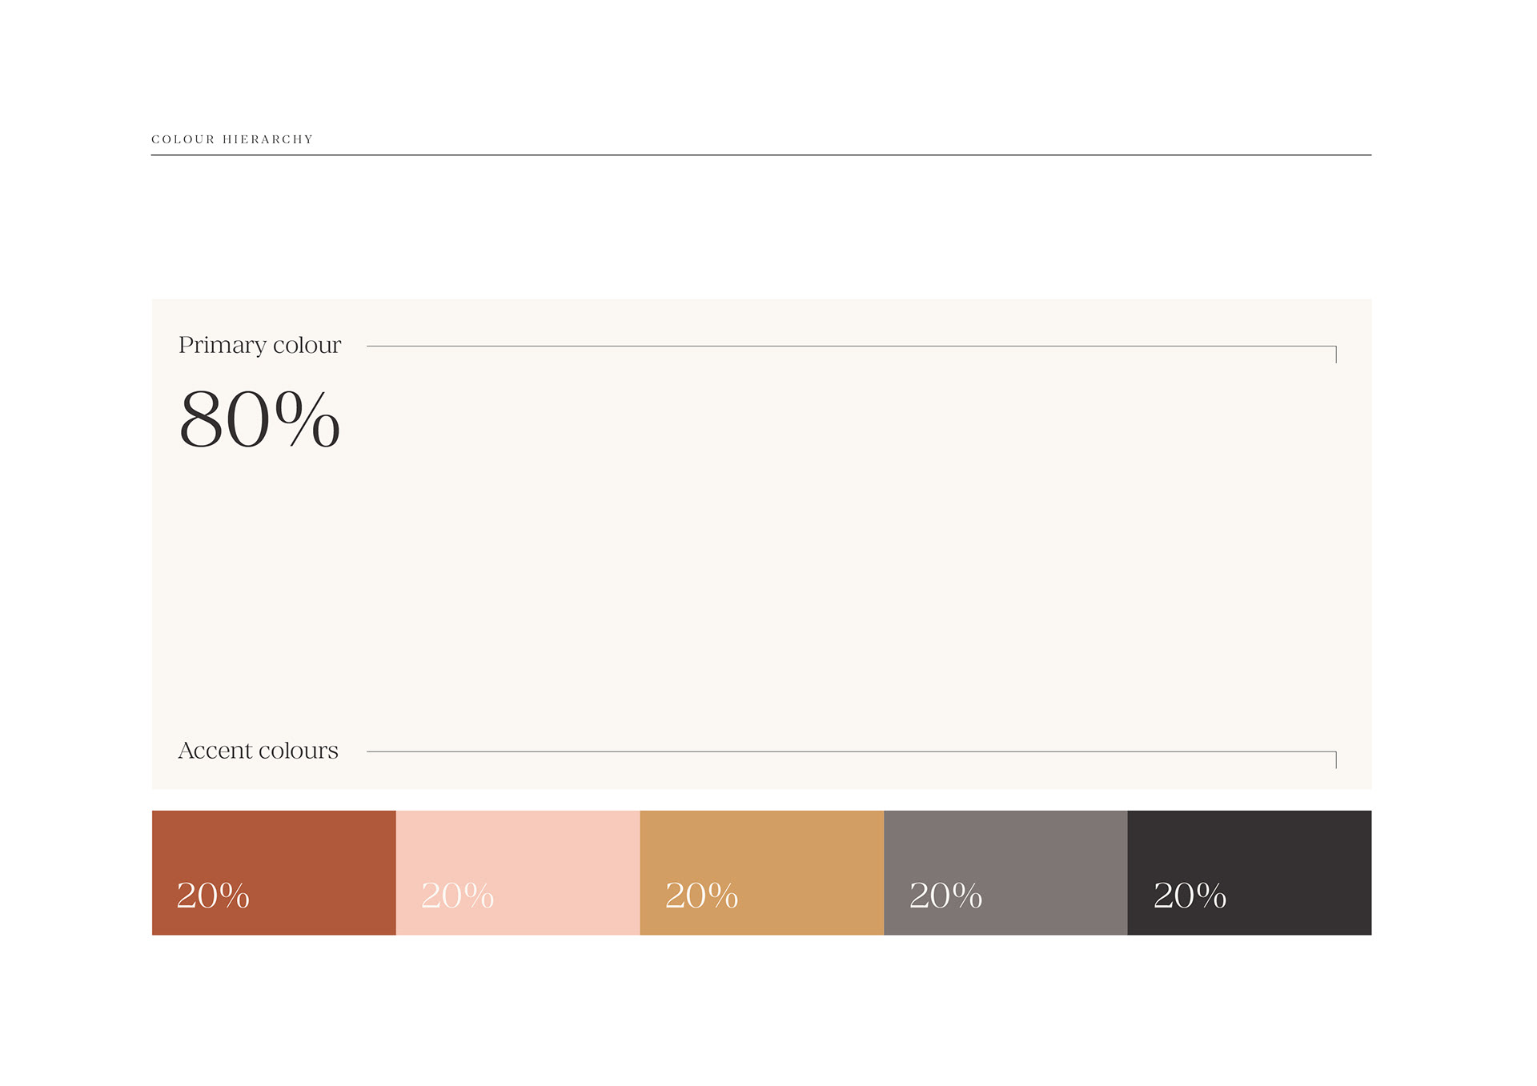Click the "Accent colours" label
The height and width of the screenshot is (1086, 1537).
(258, 751)
